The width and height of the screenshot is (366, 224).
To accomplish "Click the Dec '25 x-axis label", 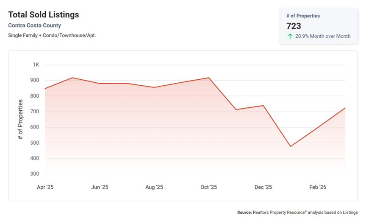I will 263,187.
